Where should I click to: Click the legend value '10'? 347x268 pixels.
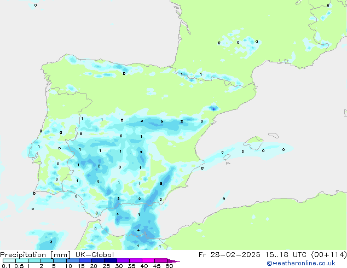click(68, 266)
